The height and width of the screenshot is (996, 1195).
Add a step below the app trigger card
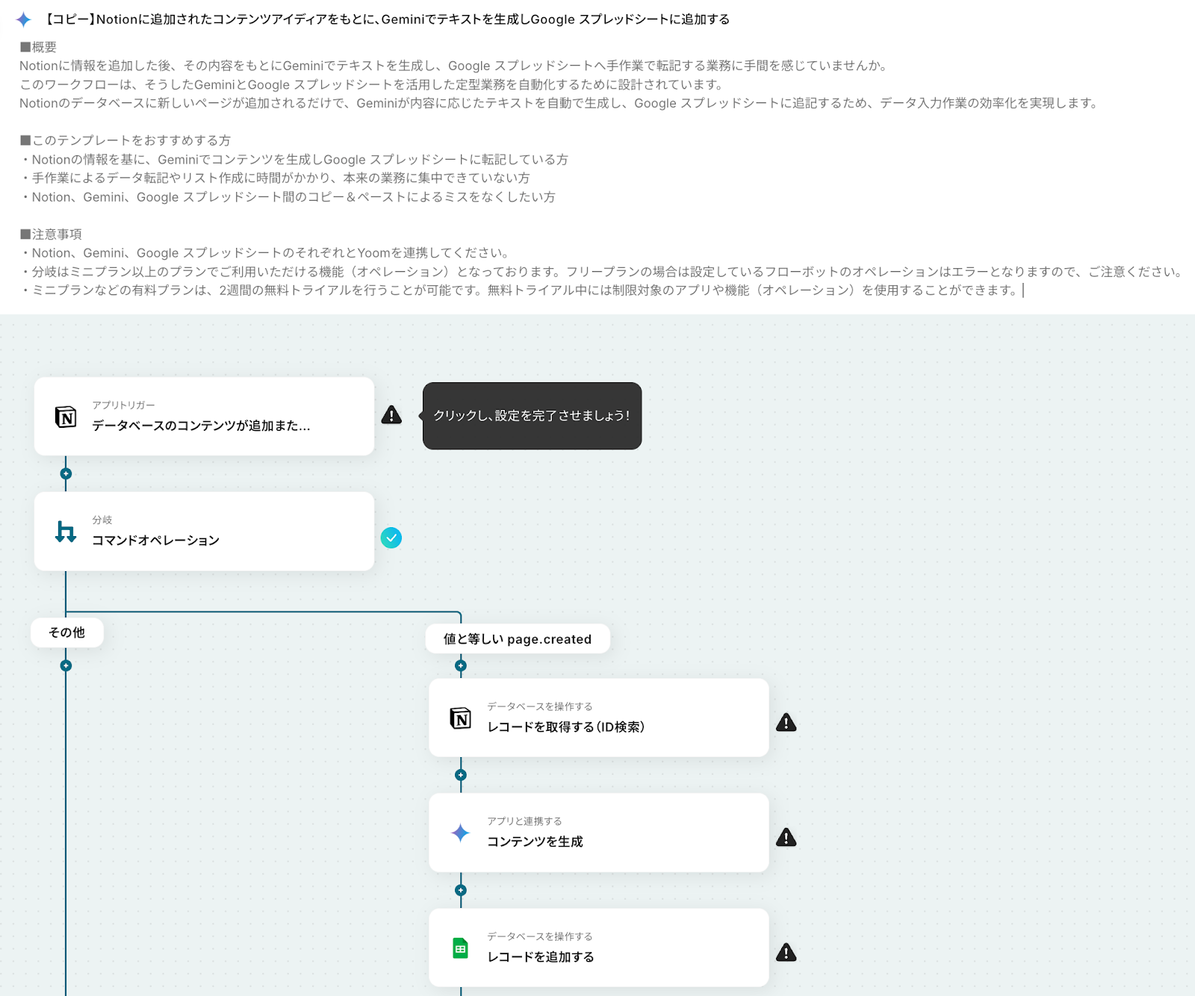point(66,473)
